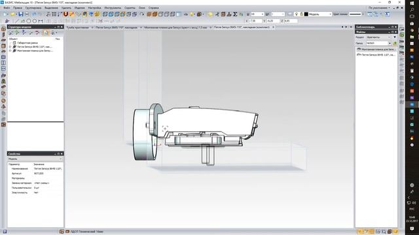Viewport: 419px width, 235px height.
Task: Click the Save floppy disk icon
Action: tap(20, 14)
